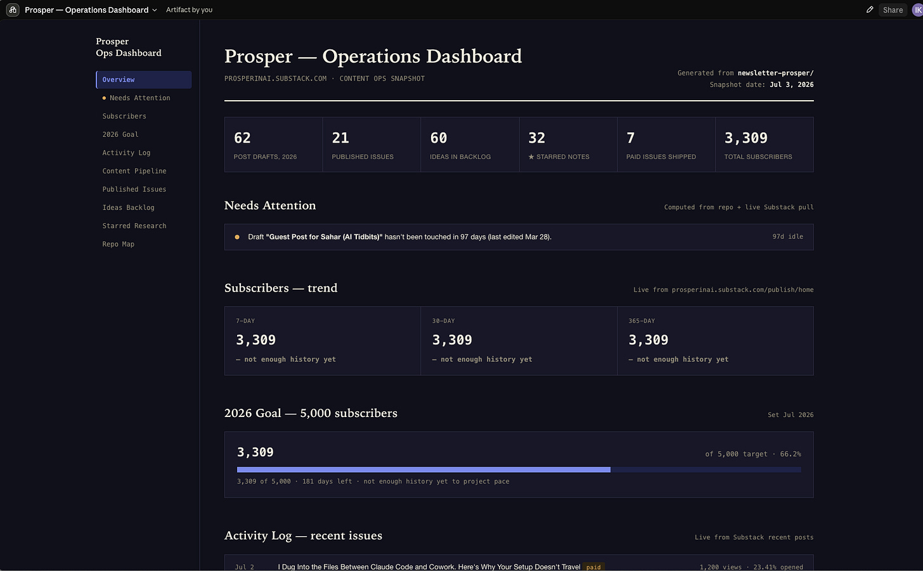The width and height of the screenshot is (923, 571).
Task: Open Starred Research sidebar item
Action: [134, 226]
